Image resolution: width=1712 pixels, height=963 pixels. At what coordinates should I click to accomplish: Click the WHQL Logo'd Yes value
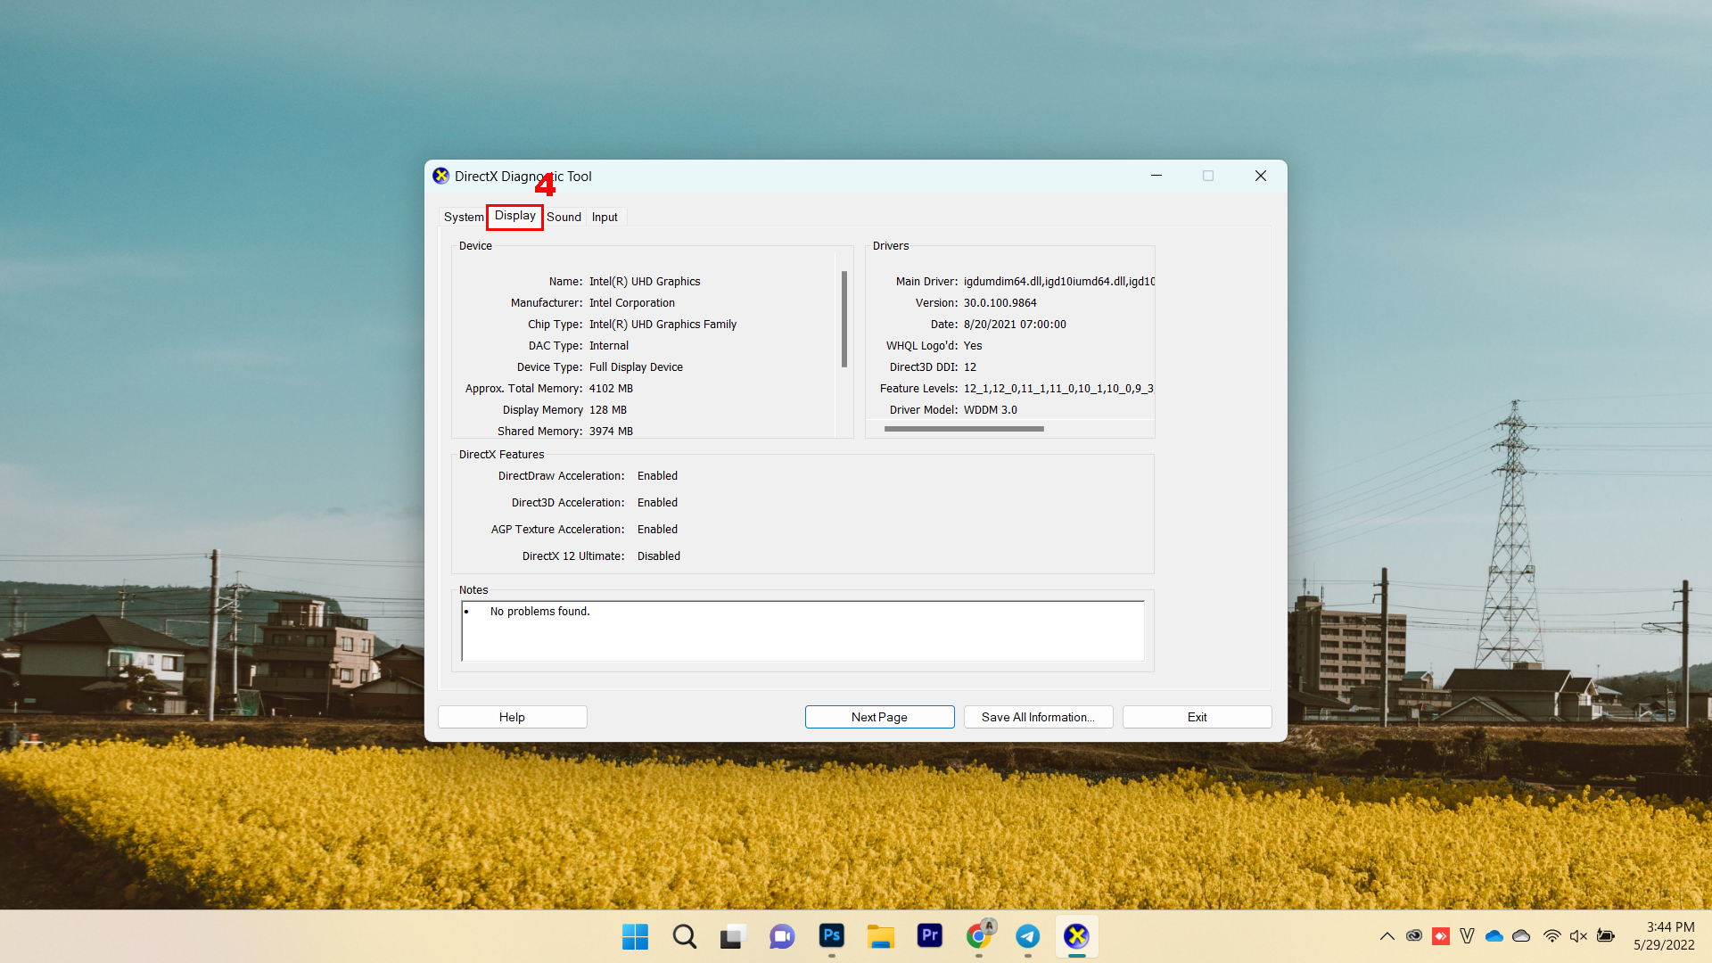pos(973,346)
